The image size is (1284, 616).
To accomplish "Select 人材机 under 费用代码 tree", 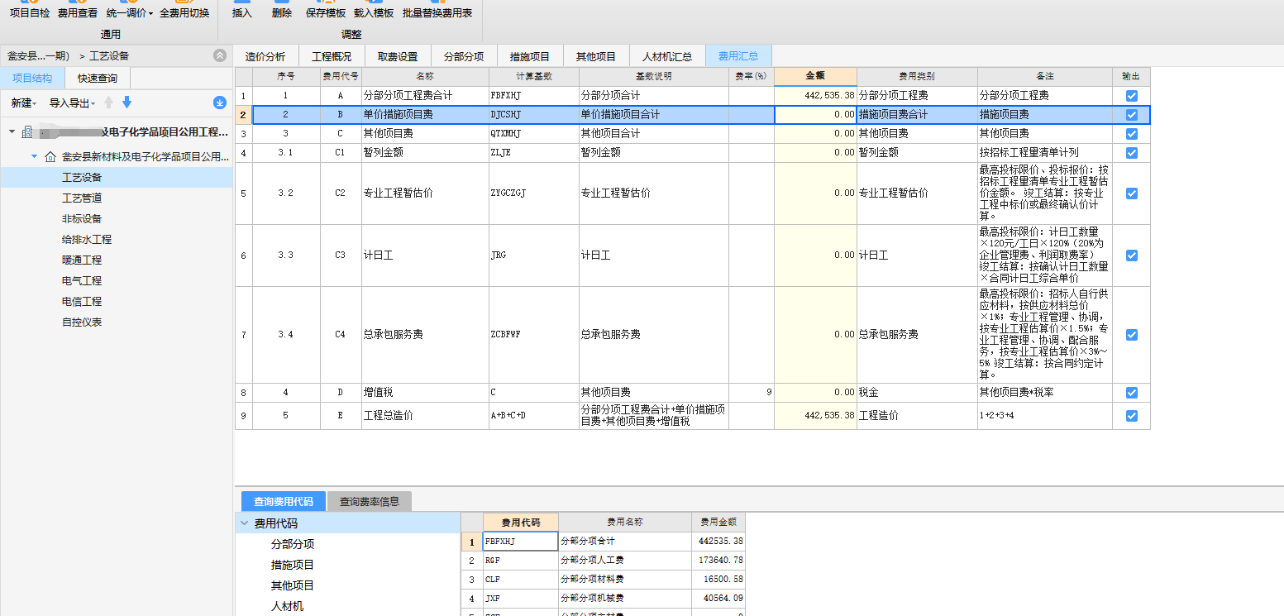I will pyautogui.click(x=287, y=606).
